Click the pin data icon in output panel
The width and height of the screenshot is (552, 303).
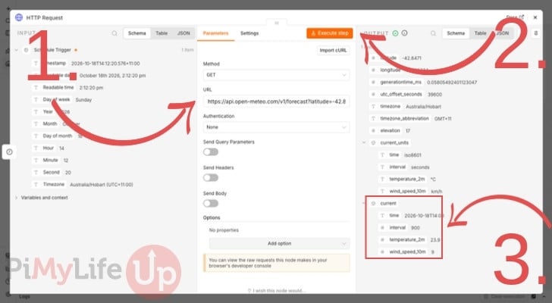[x=536, y=33]
